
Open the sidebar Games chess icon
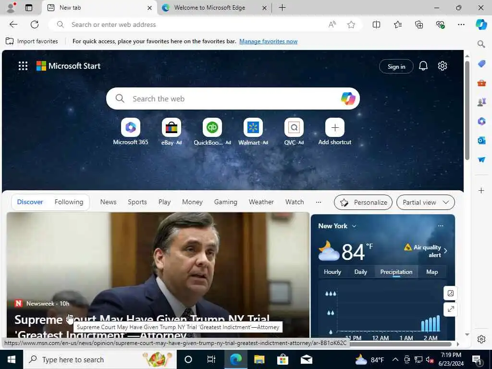tap(481, 102)
